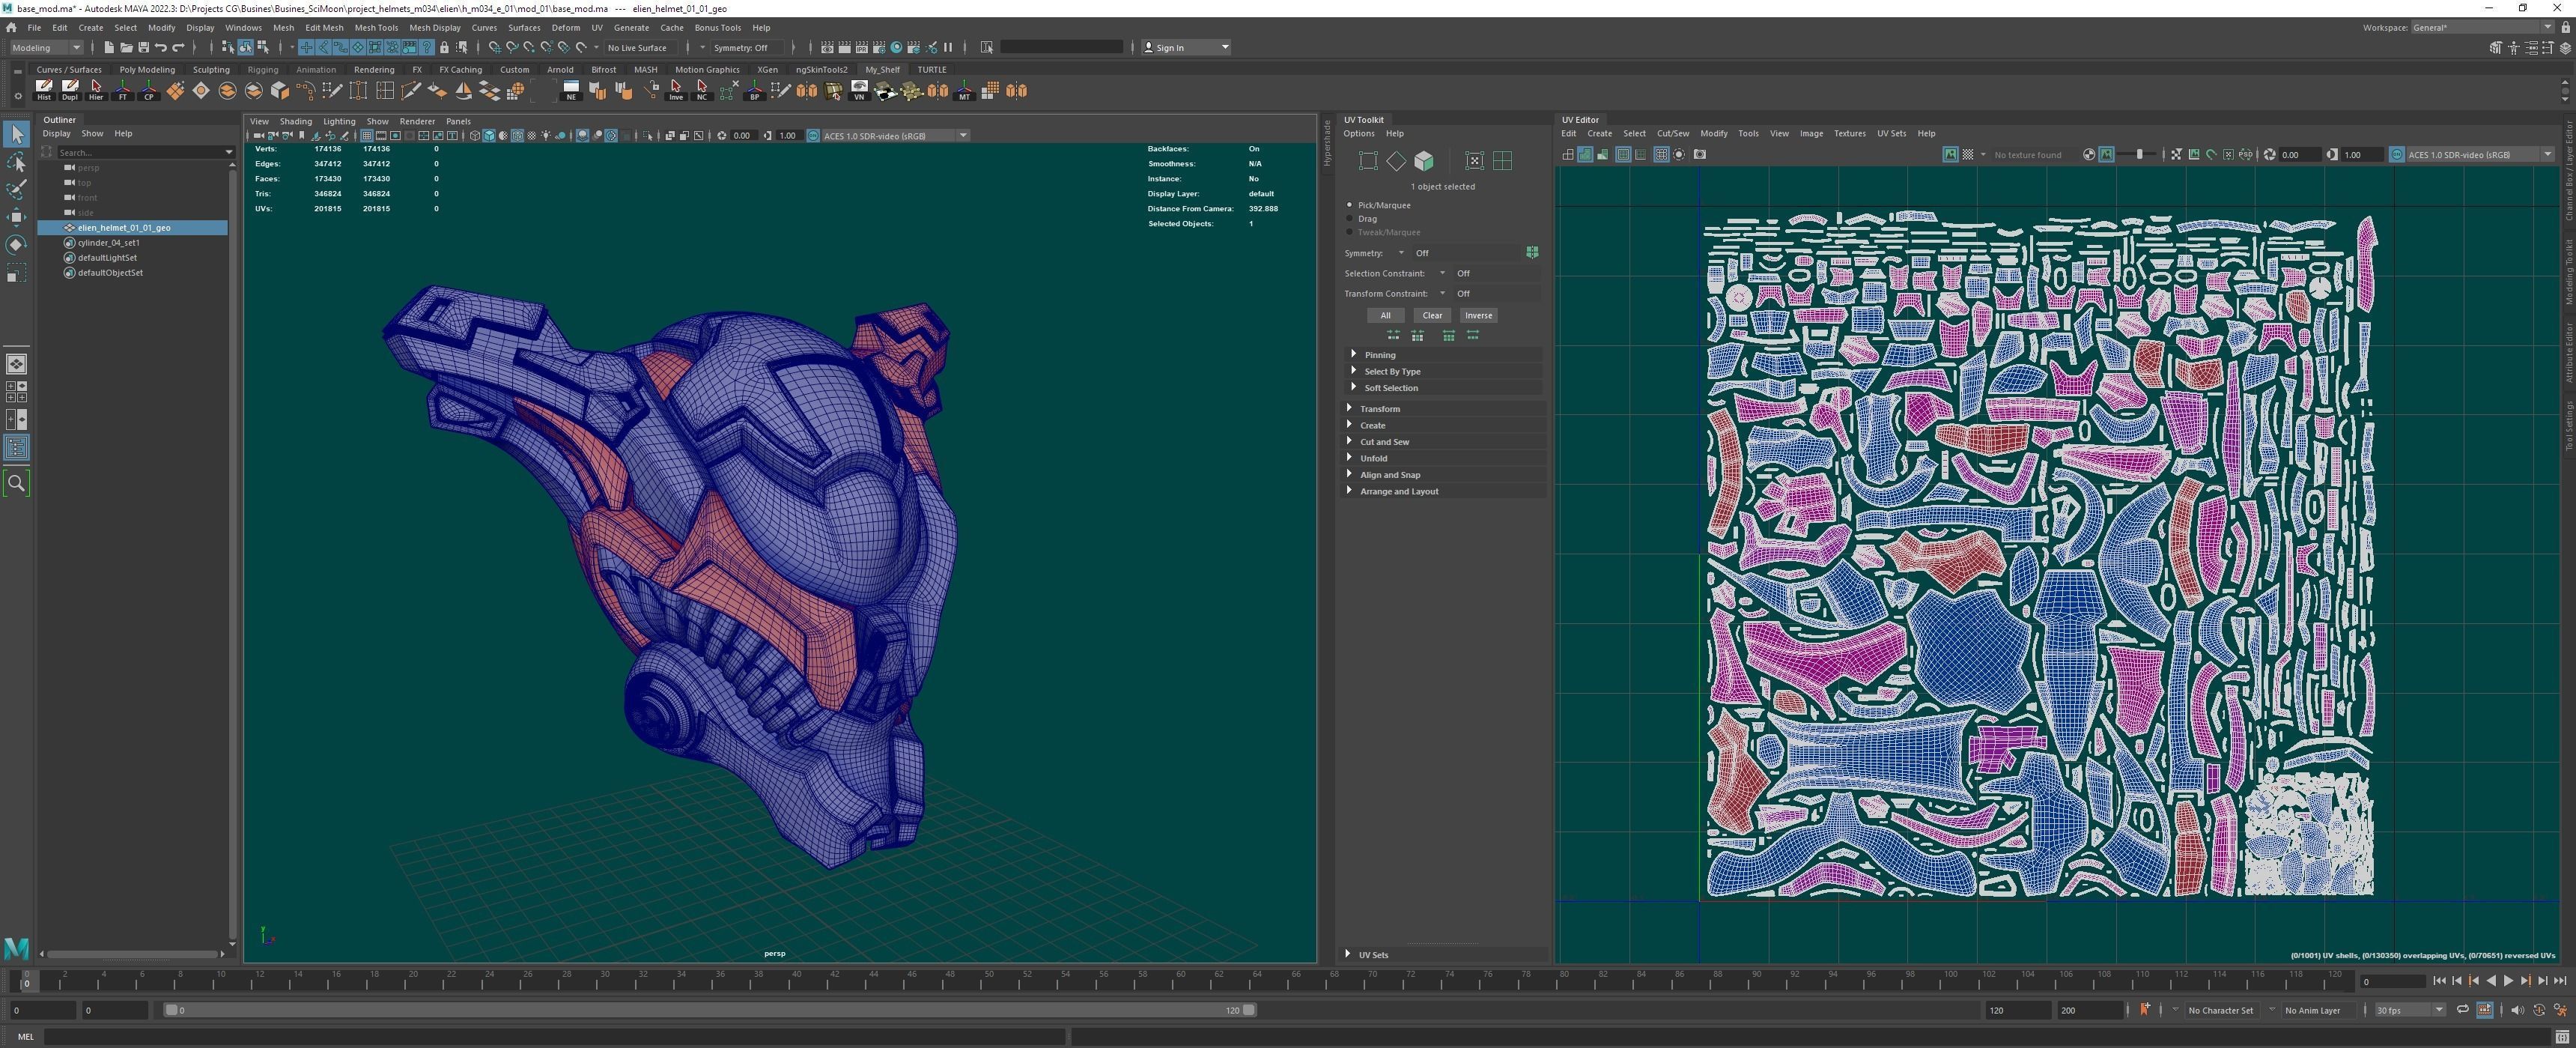2576x1048 pixels.
Task: Choose the Drag selection radio button
Action: 1350,218
